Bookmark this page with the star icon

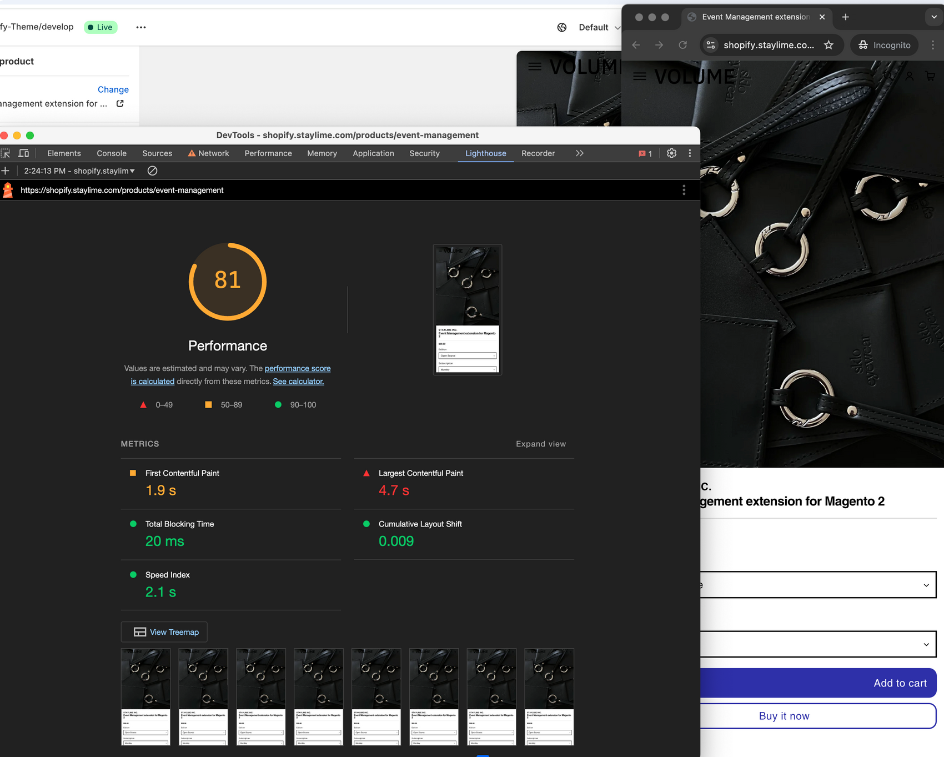(828, 45)
